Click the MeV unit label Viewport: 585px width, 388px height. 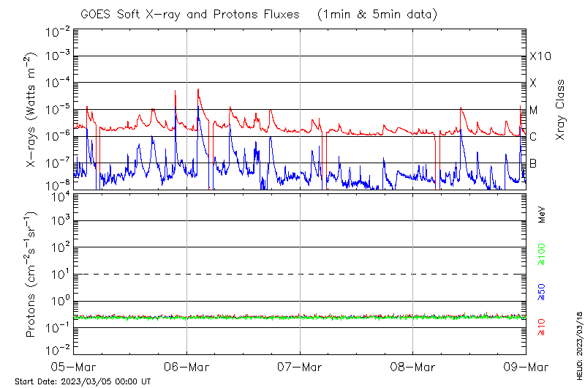[x=542, y=212]
